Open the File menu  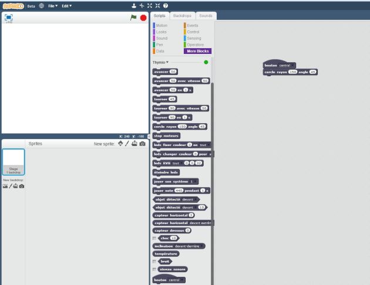tap(52, 5)
